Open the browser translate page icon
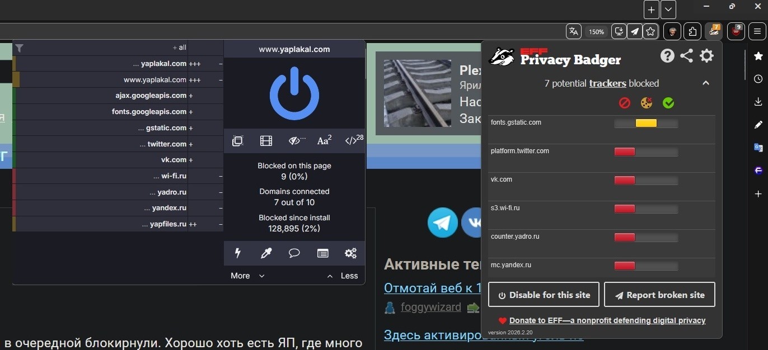This screenshot has width=768, height=350. [x=574, y=31]
